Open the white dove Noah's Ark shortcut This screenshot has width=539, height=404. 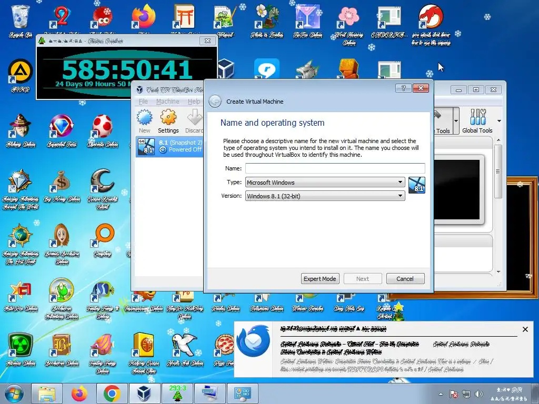[185, 350]
